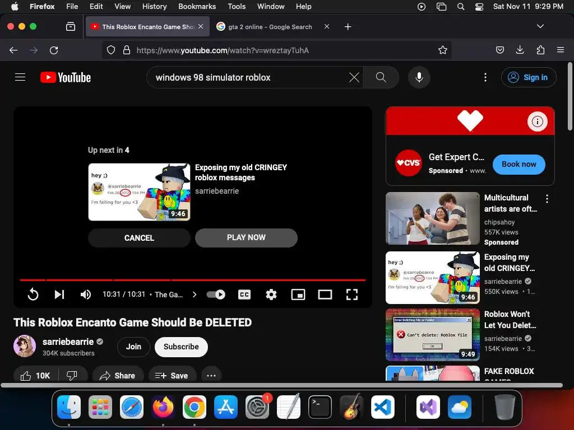Viewport: 574px width, 430px height.
Task: Open the CVS ad info icon
Action: pyautogui.click(x=538, y=121)
